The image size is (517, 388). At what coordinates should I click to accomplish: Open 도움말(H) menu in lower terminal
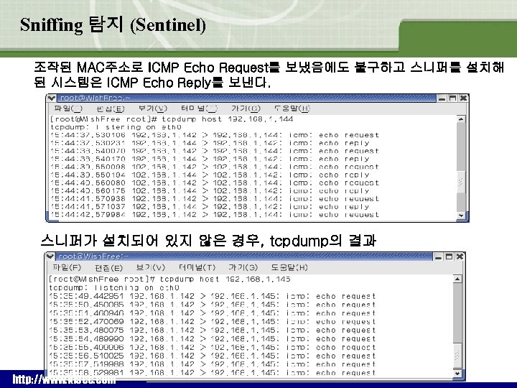289,267
